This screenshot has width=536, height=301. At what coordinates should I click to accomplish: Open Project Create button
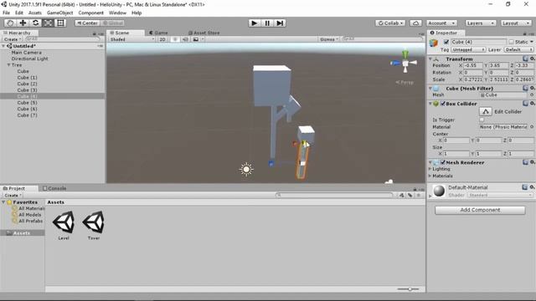pyautogui.click(x=13, y=195)
